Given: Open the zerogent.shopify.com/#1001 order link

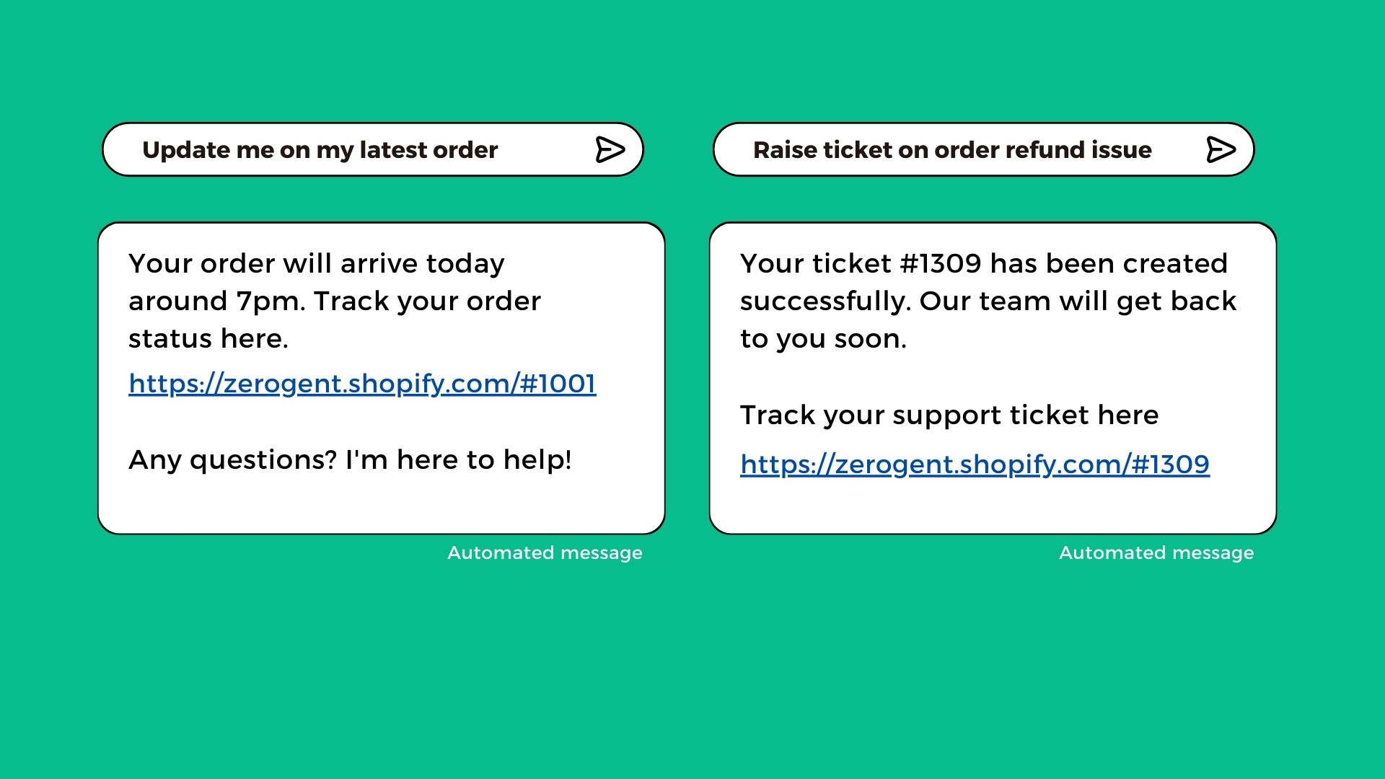Looking at the screenshot, I should (x=362, y=384).
